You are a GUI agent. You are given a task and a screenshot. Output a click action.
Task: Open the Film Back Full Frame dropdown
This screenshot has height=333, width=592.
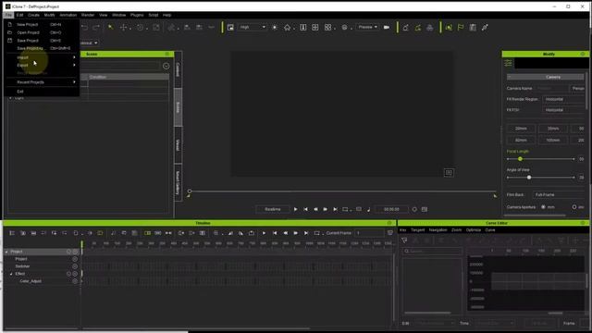click(559, 195)
